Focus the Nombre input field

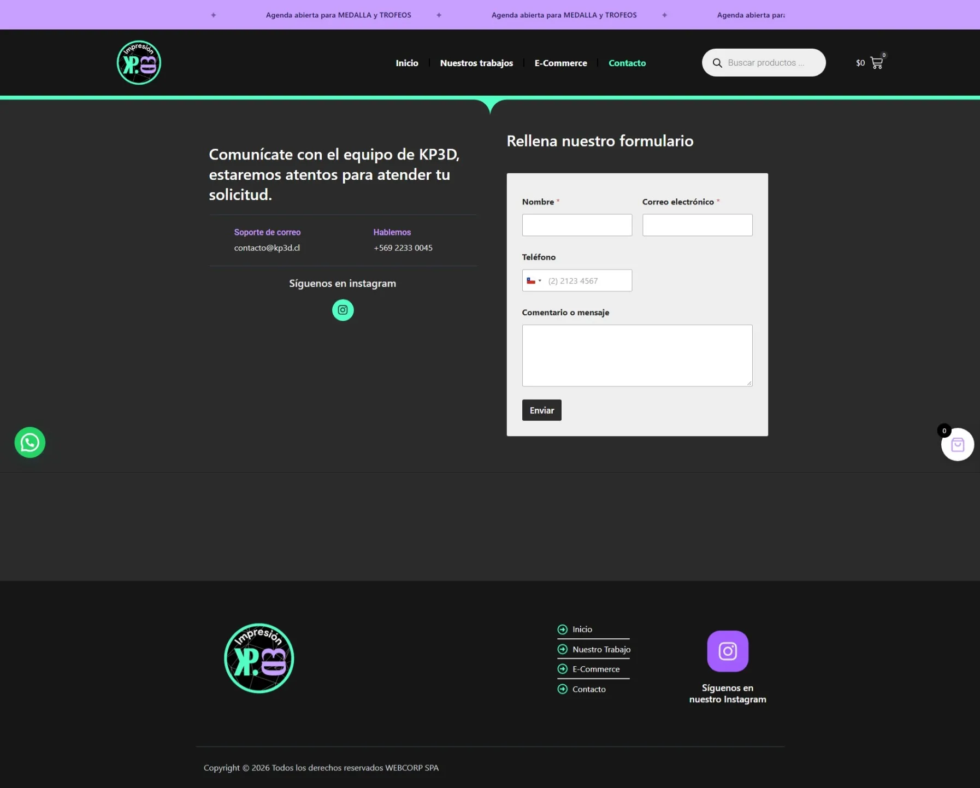pyautogui.click(x=577, y=225)
